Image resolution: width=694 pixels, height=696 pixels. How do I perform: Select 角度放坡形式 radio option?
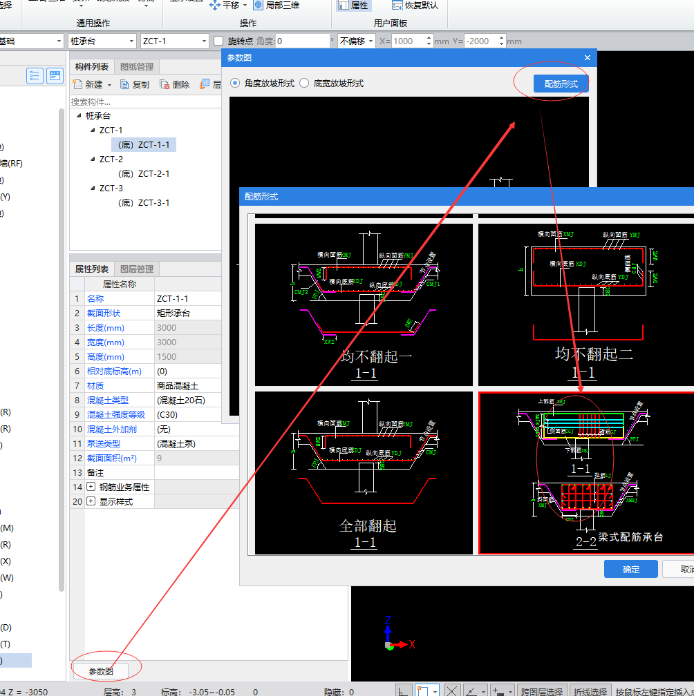click(235, 83)
